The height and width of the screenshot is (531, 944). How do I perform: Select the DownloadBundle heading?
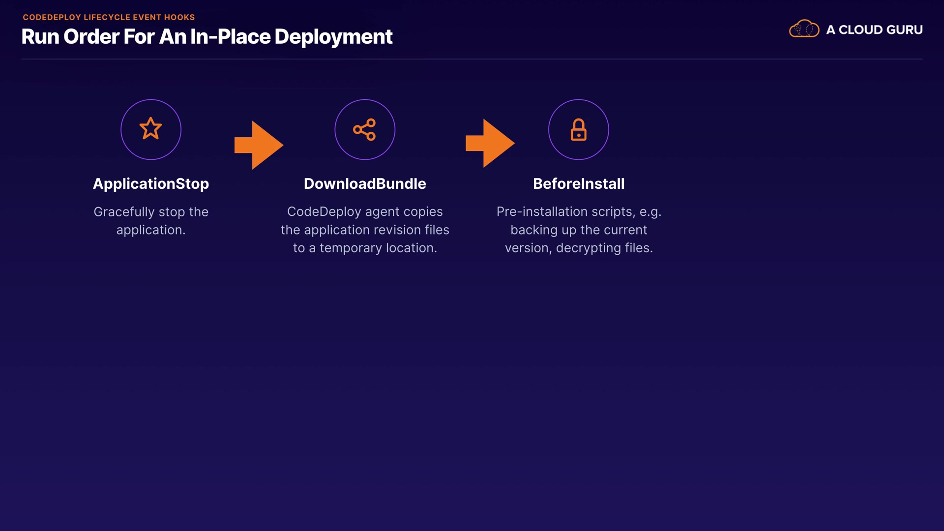(x=364, y=183)
